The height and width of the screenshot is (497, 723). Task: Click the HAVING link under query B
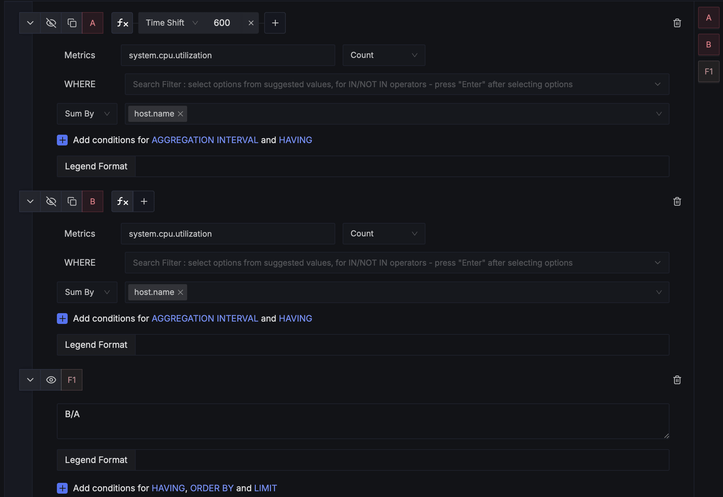click(x=295, y=318)
